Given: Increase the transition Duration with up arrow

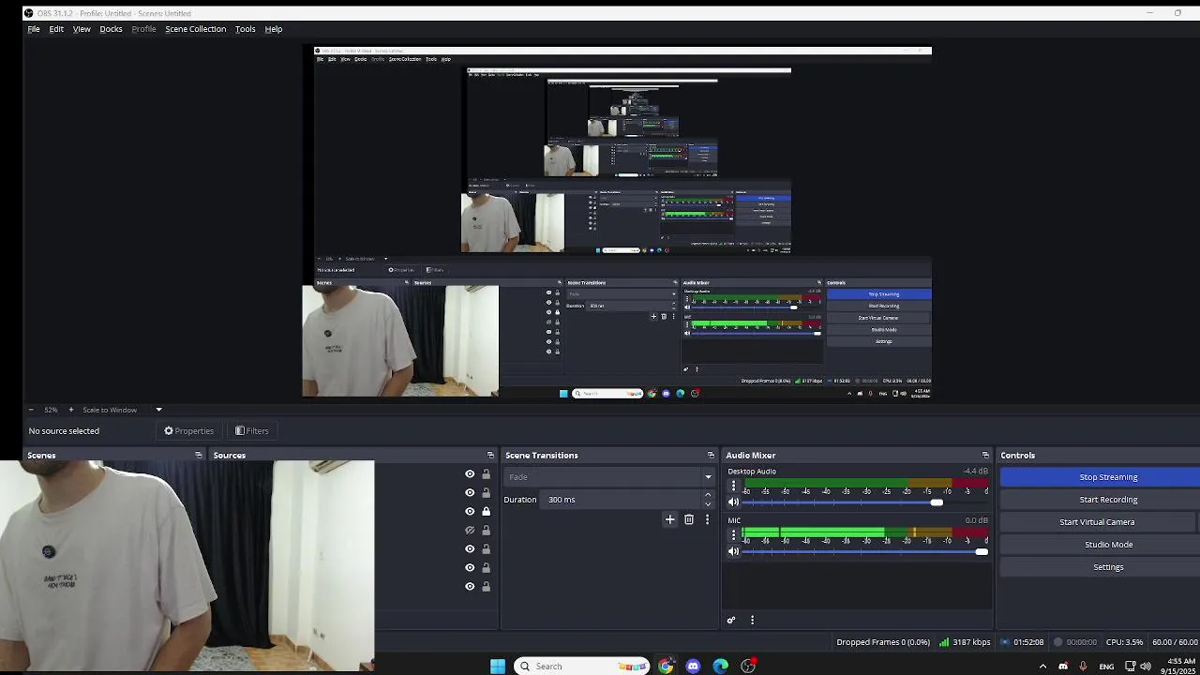Looking at the screenshot, I should pyautogui.click(x=708, y=495).
